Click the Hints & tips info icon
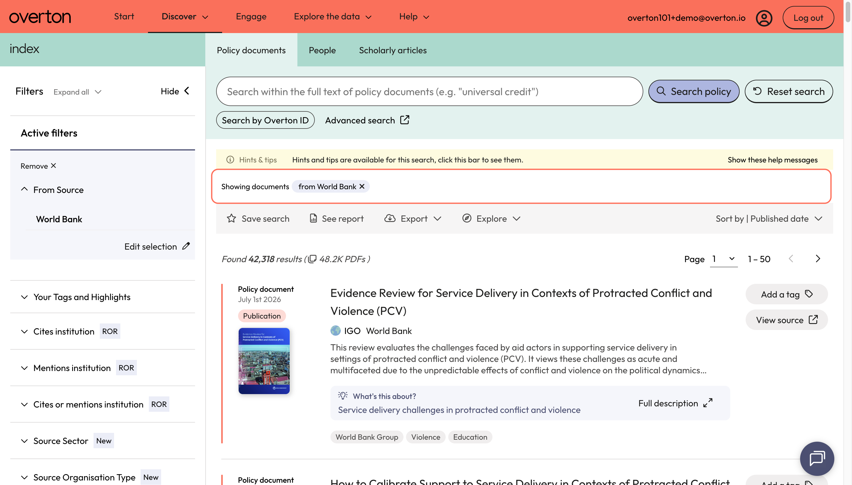 coord(230,160)
